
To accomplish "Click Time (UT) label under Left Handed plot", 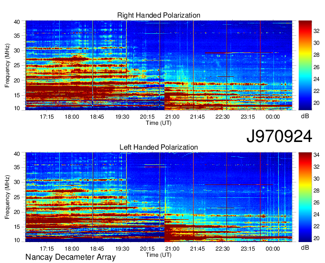I will 159,255.
